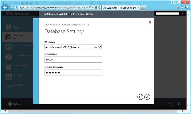
Task: Click the vertical scrollbar down arrow
Action: pyautogui.click(x=188, y=106)
